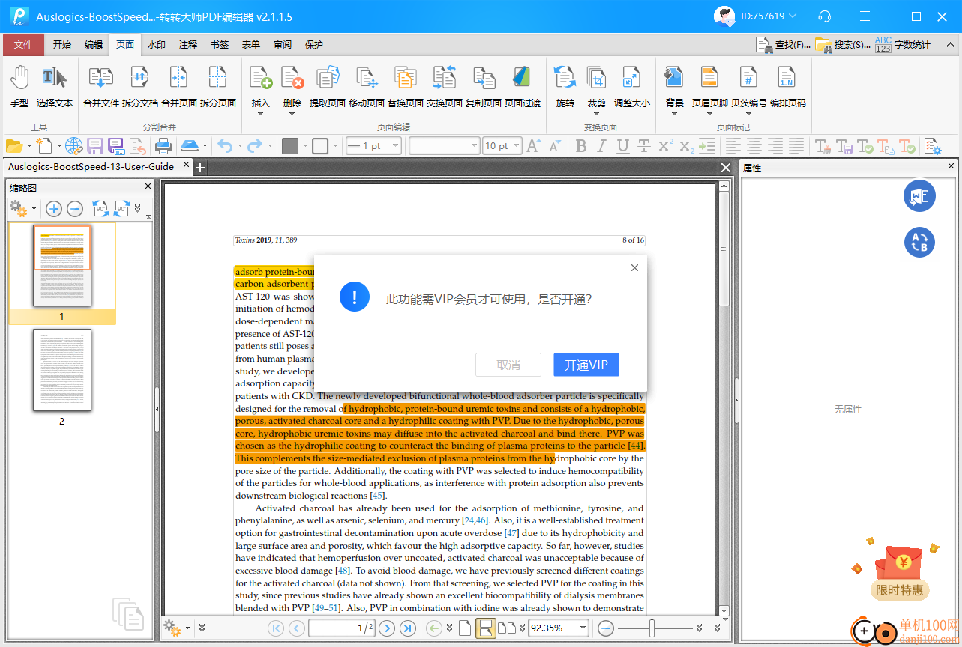962x647 pixels.
Task: Click the Split Document icon (拆分文档)
Action: (x=140, y=87)
